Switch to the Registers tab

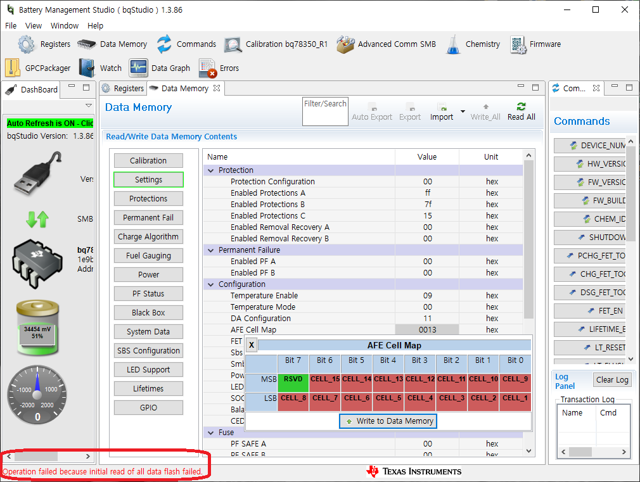123,88
